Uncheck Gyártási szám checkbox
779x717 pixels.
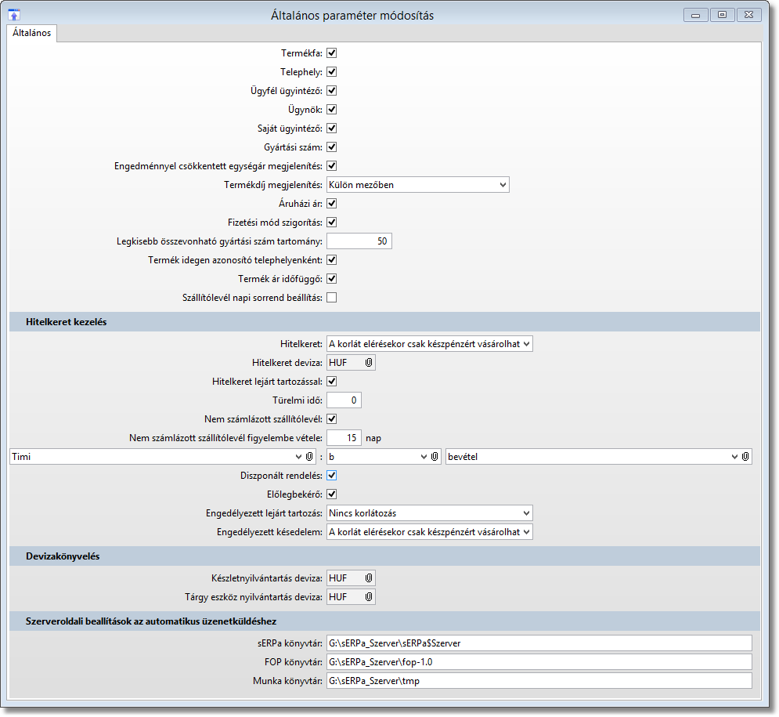(331, 147)
